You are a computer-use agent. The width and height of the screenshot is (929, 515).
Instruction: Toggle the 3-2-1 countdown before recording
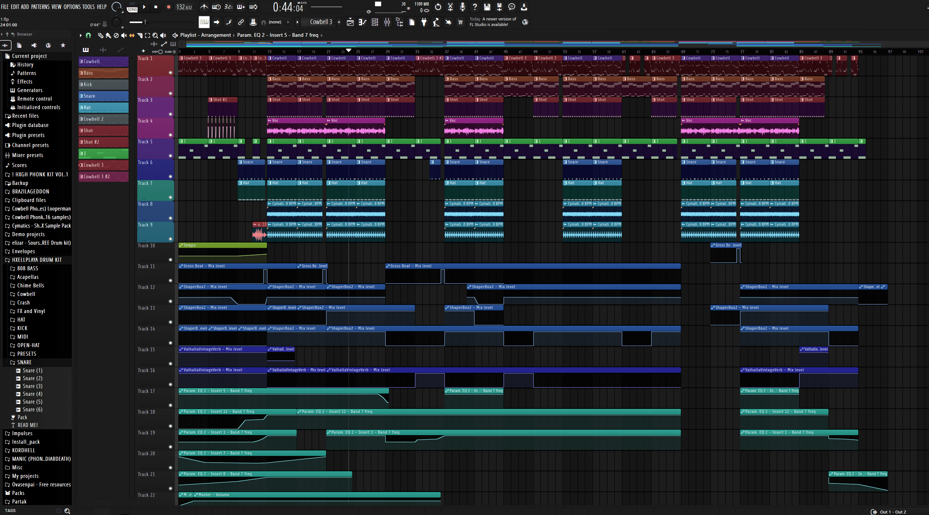point(229,7)
